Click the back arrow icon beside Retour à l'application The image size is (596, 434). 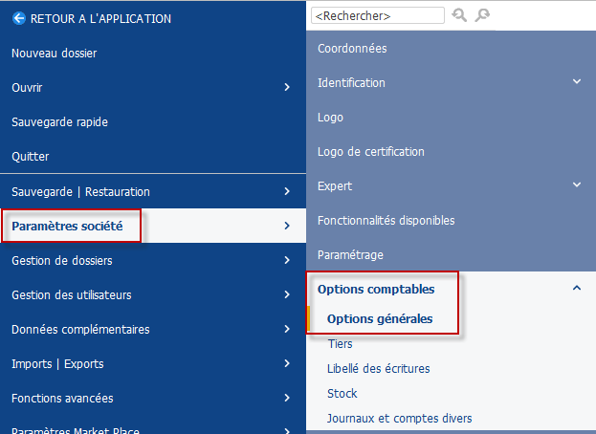click(19, 18)
